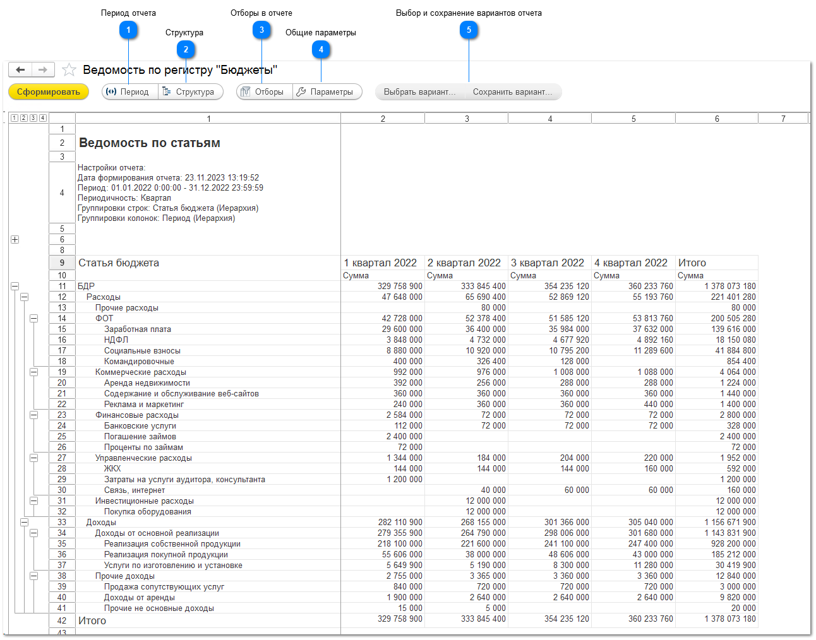Screen dimensions: 816x640
Task: Select the Покупка оборудования row label
Action: 148,511
